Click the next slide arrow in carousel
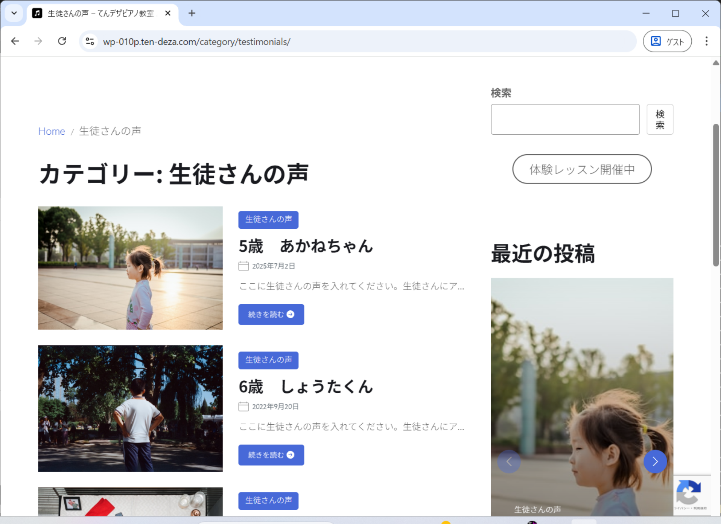 [x=655, y=461]
